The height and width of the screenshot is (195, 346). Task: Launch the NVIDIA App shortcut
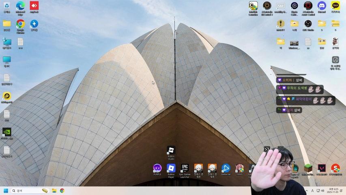6,132
